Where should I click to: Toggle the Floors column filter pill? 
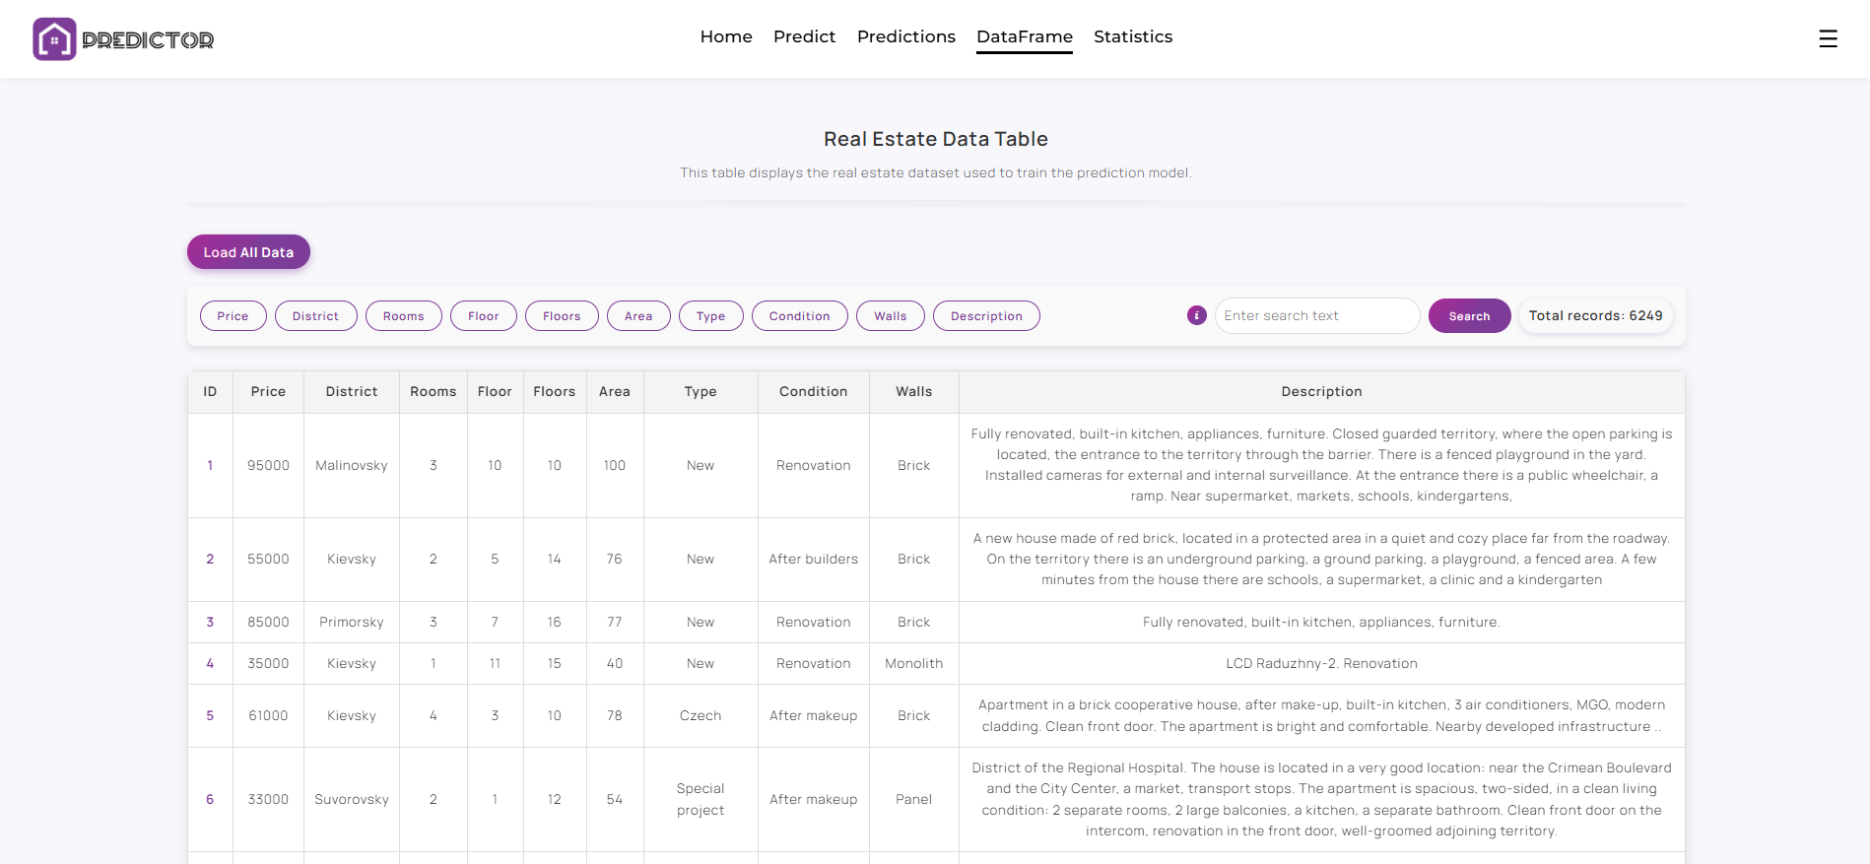coord(562,316)
